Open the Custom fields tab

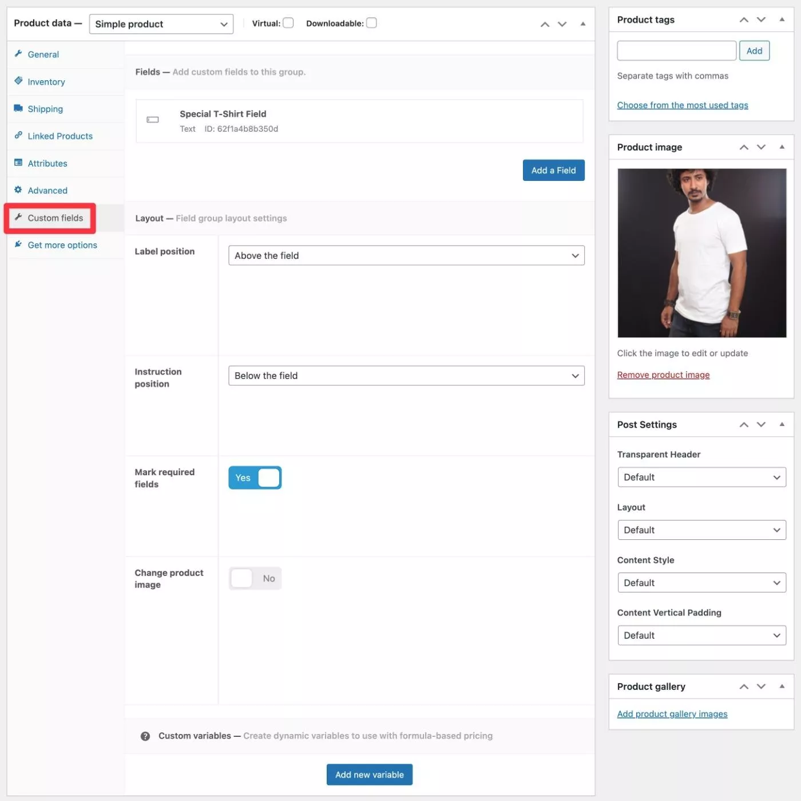click(65, 218)
